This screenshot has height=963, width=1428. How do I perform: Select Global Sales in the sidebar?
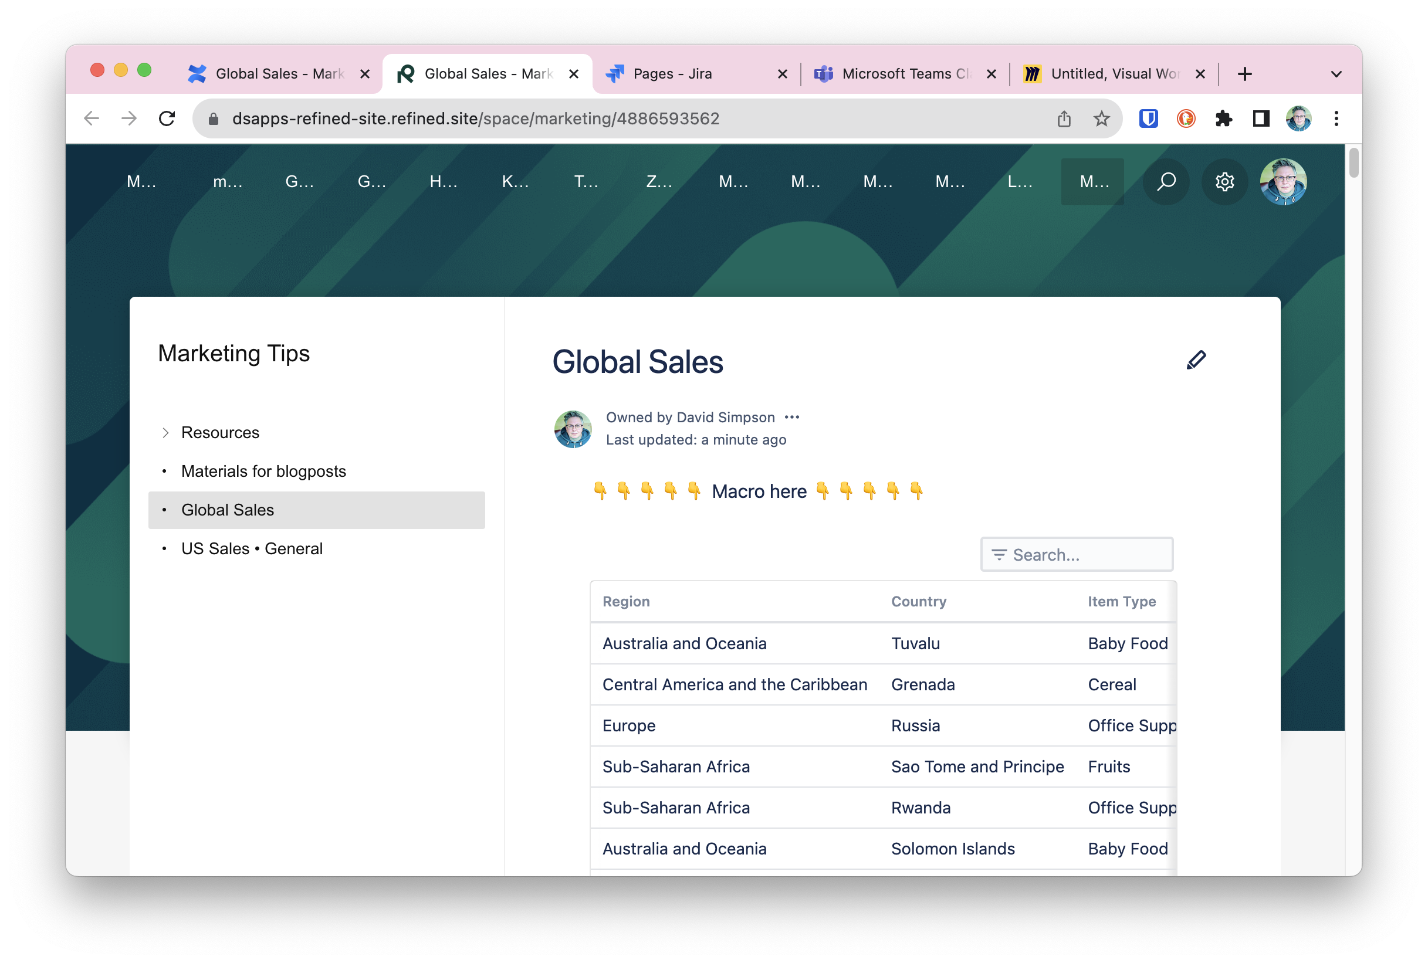pos(316,510)
